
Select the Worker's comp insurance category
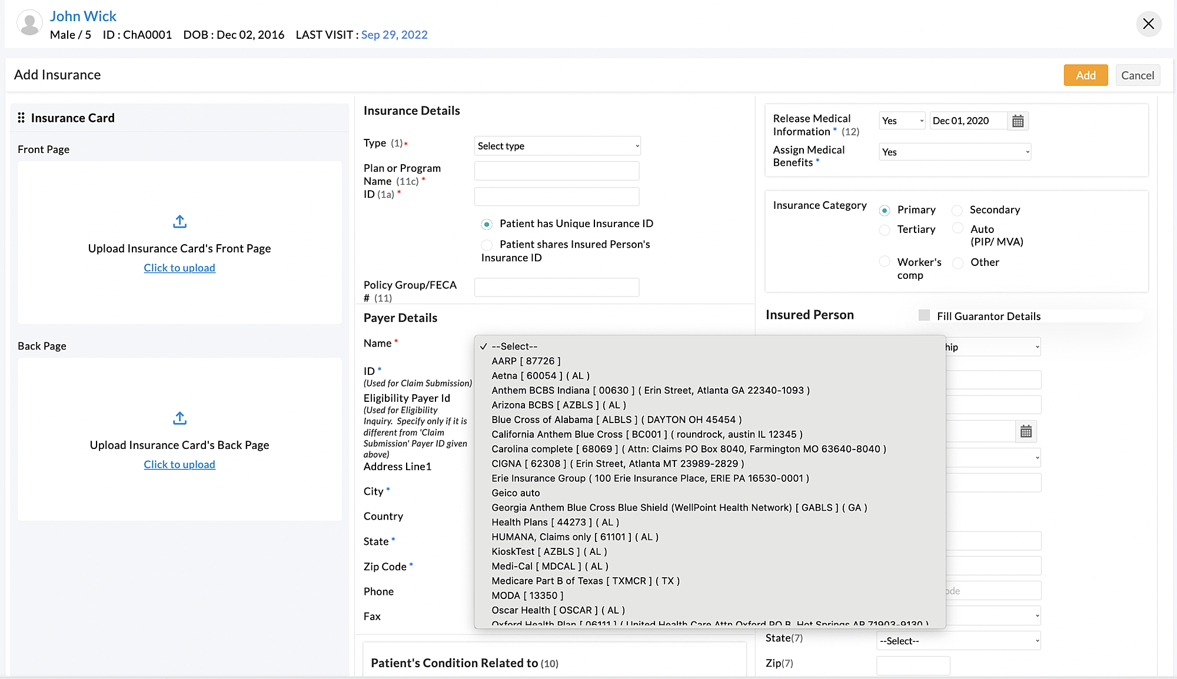[x=885, y=261]
